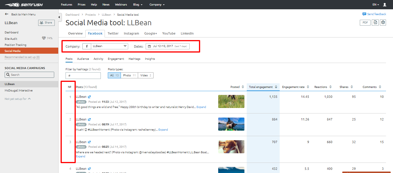Go to Projects breadcrumb link
The width and height of the screenshot is (393, 173).
tap(90, 15)
